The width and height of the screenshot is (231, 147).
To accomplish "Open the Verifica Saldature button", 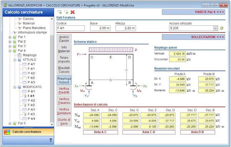I will 64,111.
